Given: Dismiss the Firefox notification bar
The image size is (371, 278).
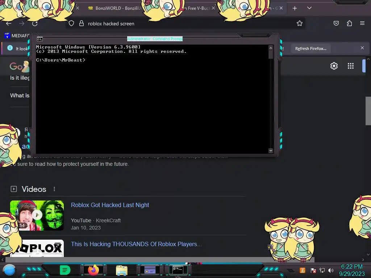Looking at the screenshot, I should pyautogui.click(x=362, y=48).
